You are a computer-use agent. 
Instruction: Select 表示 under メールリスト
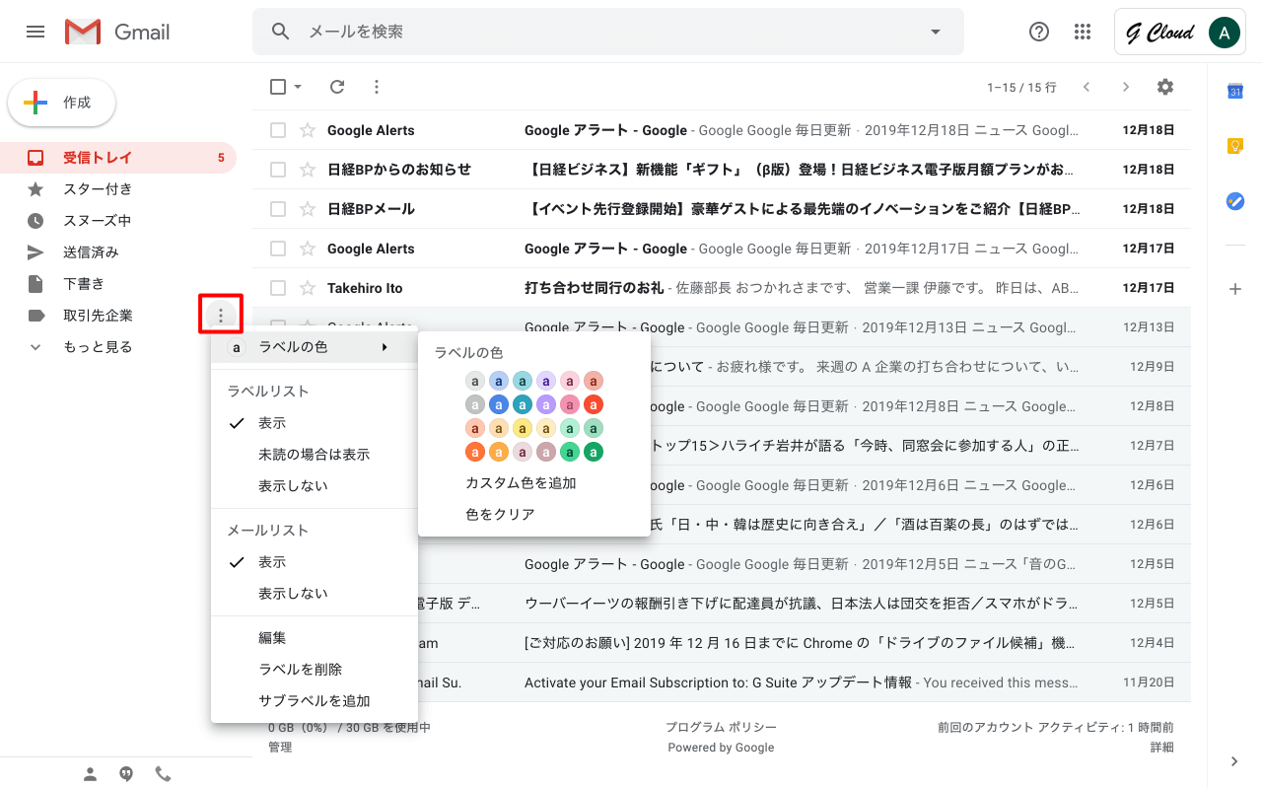315,562
